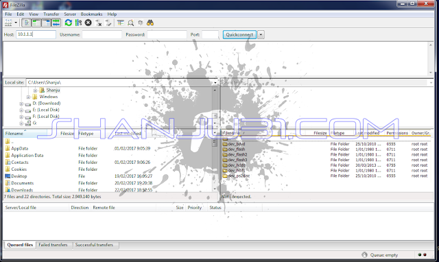Select the Shanju folder in local tree

53,90
